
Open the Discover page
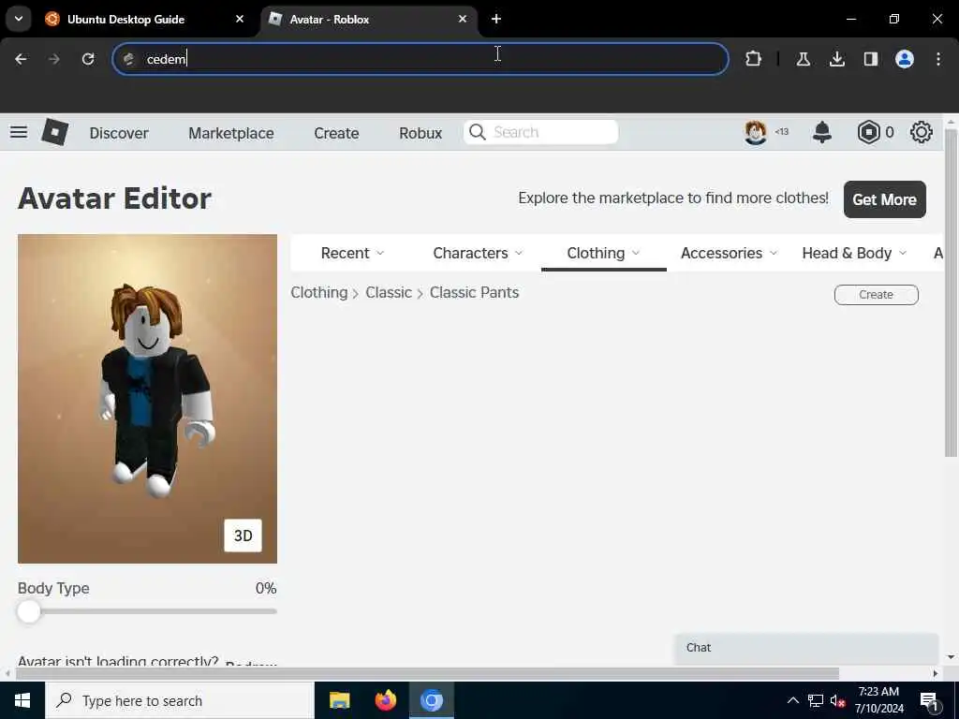[119, 133]
